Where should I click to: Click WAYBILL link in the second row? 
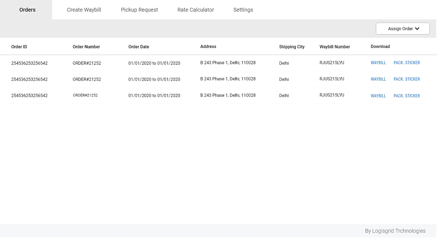pyautogui.click(x=378, y=79)
